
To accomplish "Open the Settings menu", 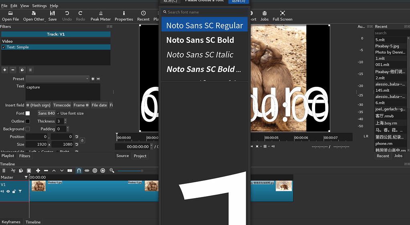I will coord(39,6).
